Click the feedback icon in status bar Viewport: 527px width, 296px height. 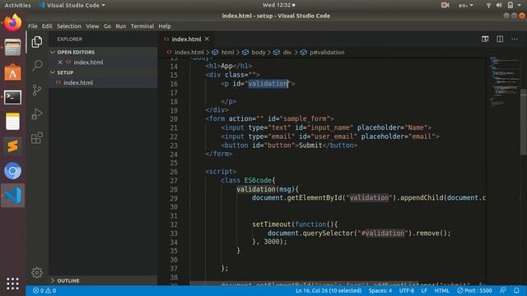click(503, 290)
